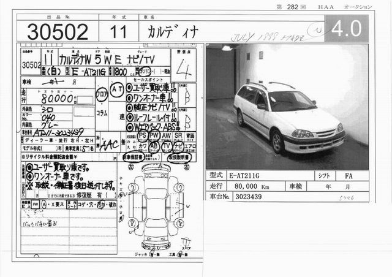Click the SR equipment box
This screenshot has height=277, width=392.
click(178, 135)
